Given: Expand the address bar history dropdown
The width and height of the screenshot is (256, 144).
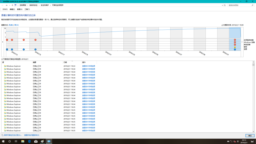Looking at the screenshot, I should tap(222, 5).
